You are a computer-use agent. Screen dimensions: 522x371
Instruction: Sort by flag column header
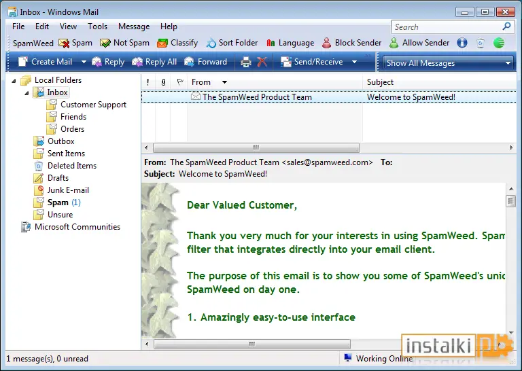coord(179,82)
